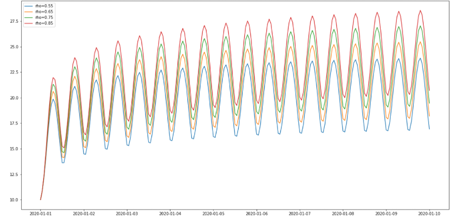This screenshot has height=219, width=456.
Task: Click the rho=0.65 legend label
Action: 45,12
